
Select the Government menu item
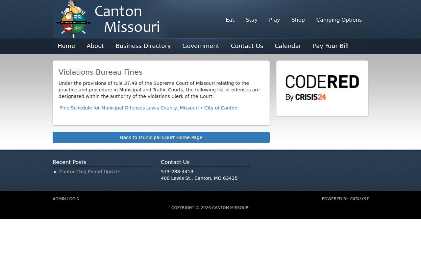click(x=201, y=46)
